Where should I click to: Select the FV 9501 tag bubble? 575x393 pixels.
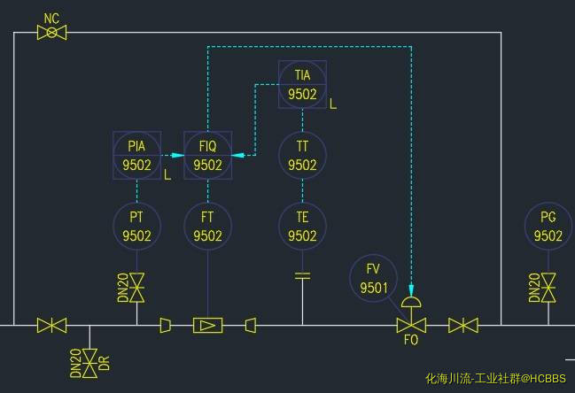(x=373, y=278)
